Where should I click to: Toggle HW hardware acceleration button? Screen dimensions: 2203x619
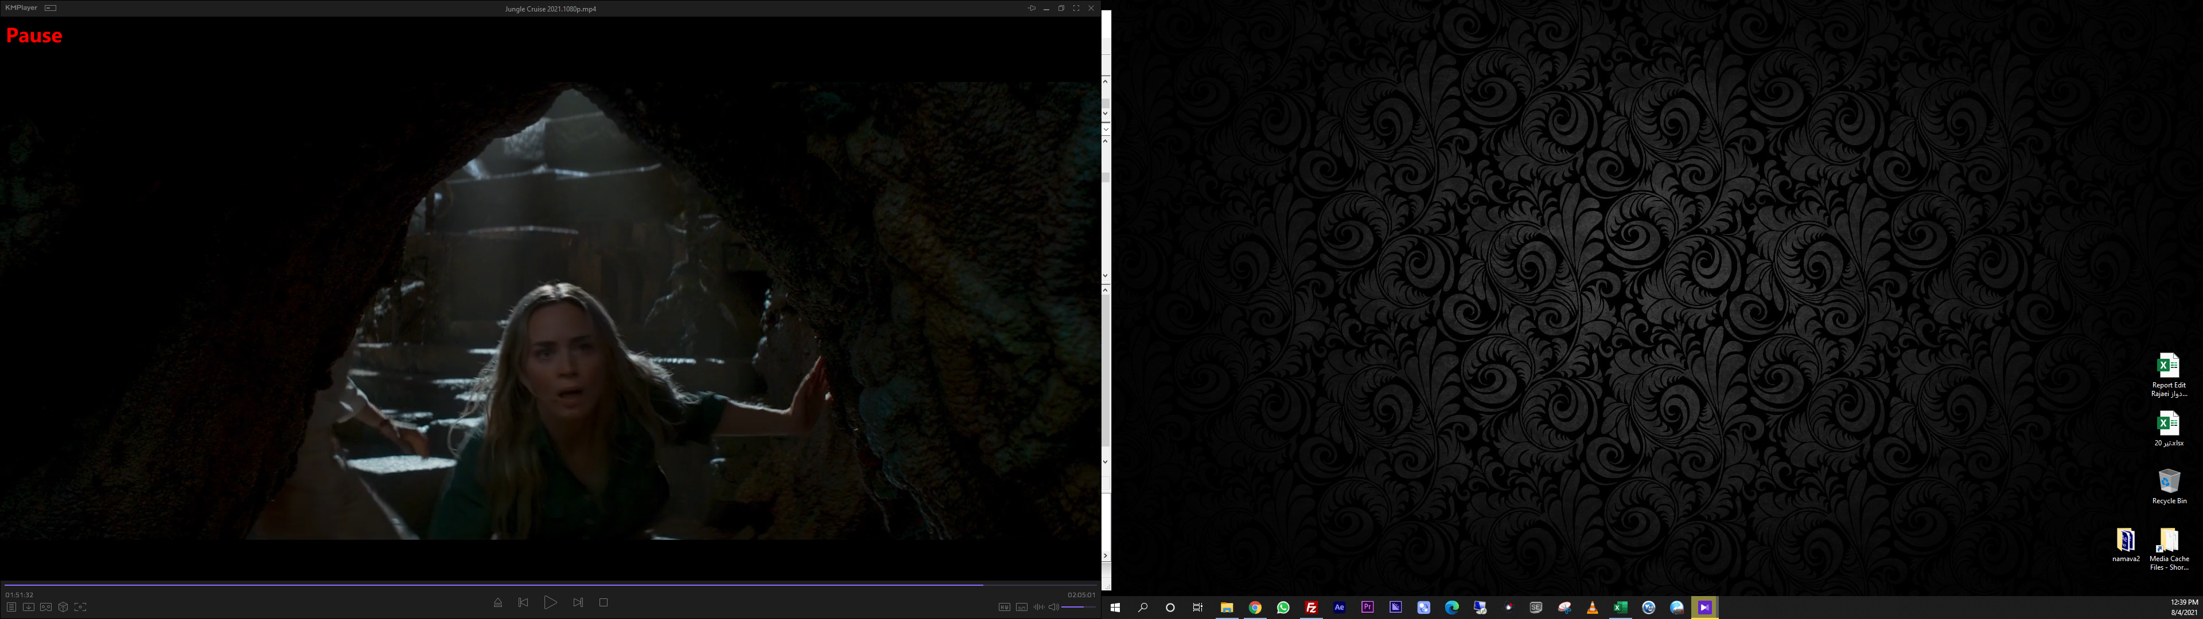coord(1004,607)
